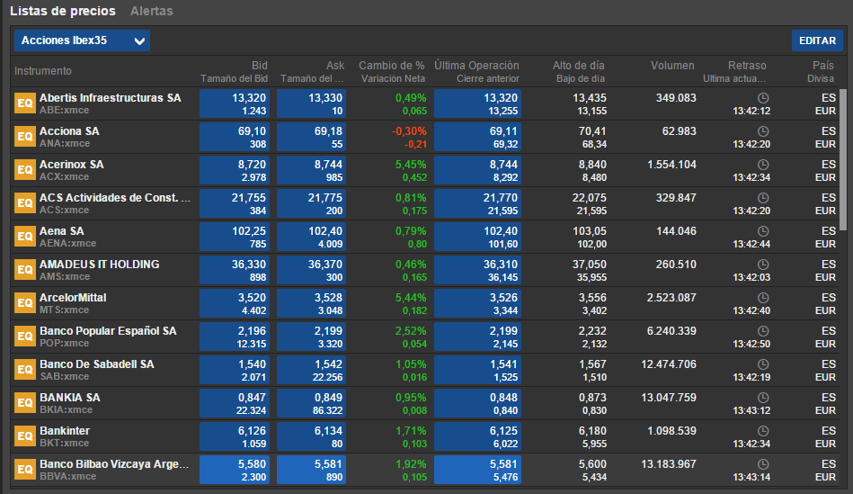Sort by the Ask column header

pos(335,66)
